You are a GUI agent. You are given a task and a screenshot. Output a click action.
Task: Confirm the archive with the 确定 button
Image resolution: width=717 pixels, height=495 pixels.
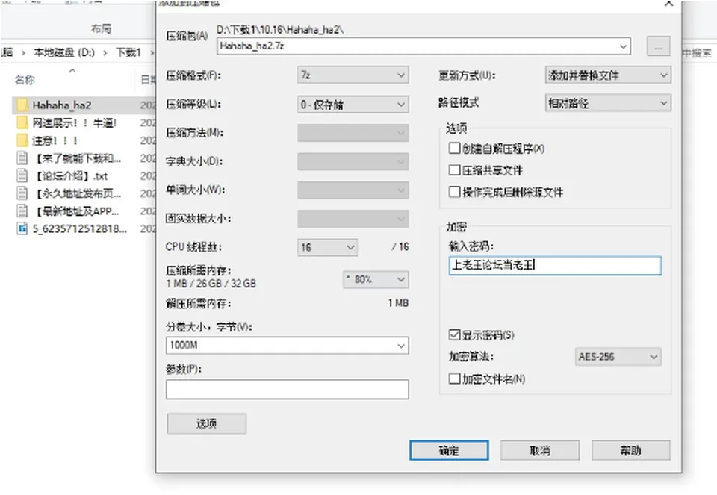pos(449,451)
